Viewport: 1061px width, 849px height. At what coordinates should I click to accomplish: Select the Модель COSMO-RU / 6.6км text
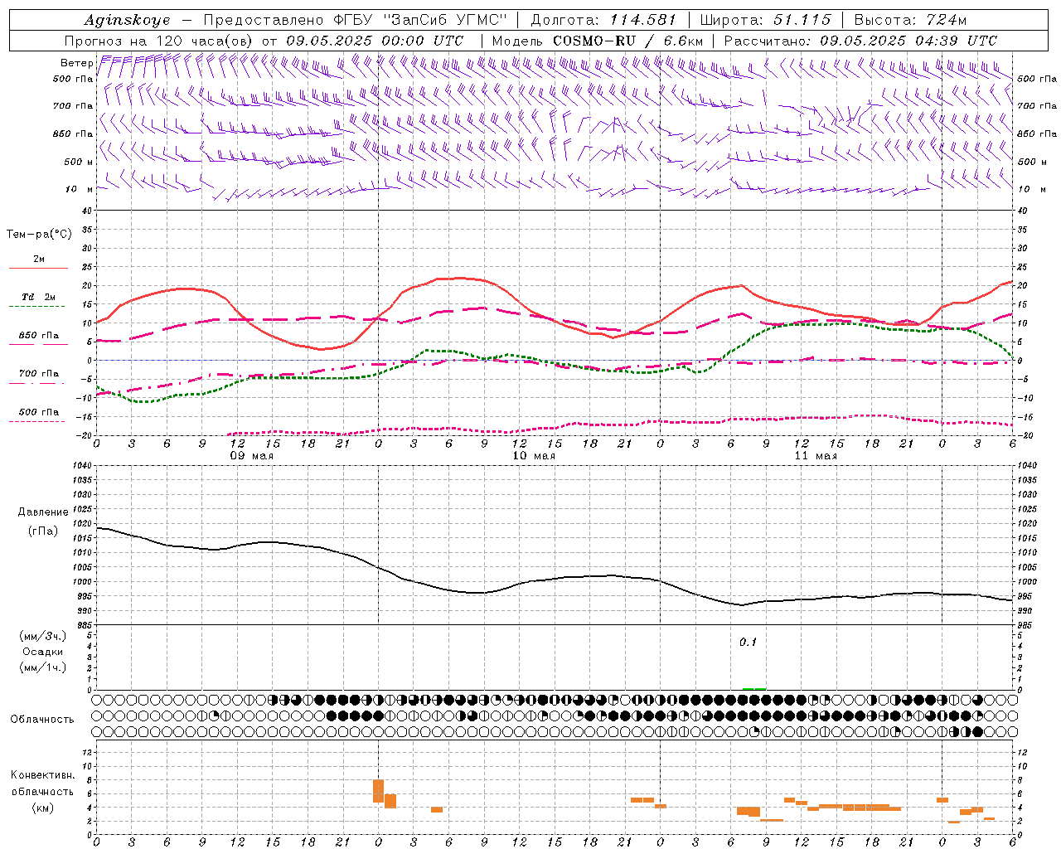pos(598,41)
